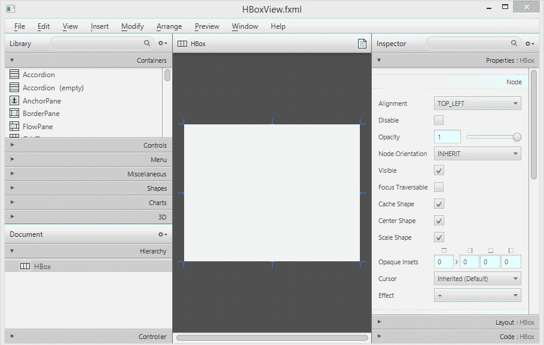Image resolution: width=544 pixels, height=345 pixels.
Task: Expand the Controls library section
Action: [x=88, y=145]
